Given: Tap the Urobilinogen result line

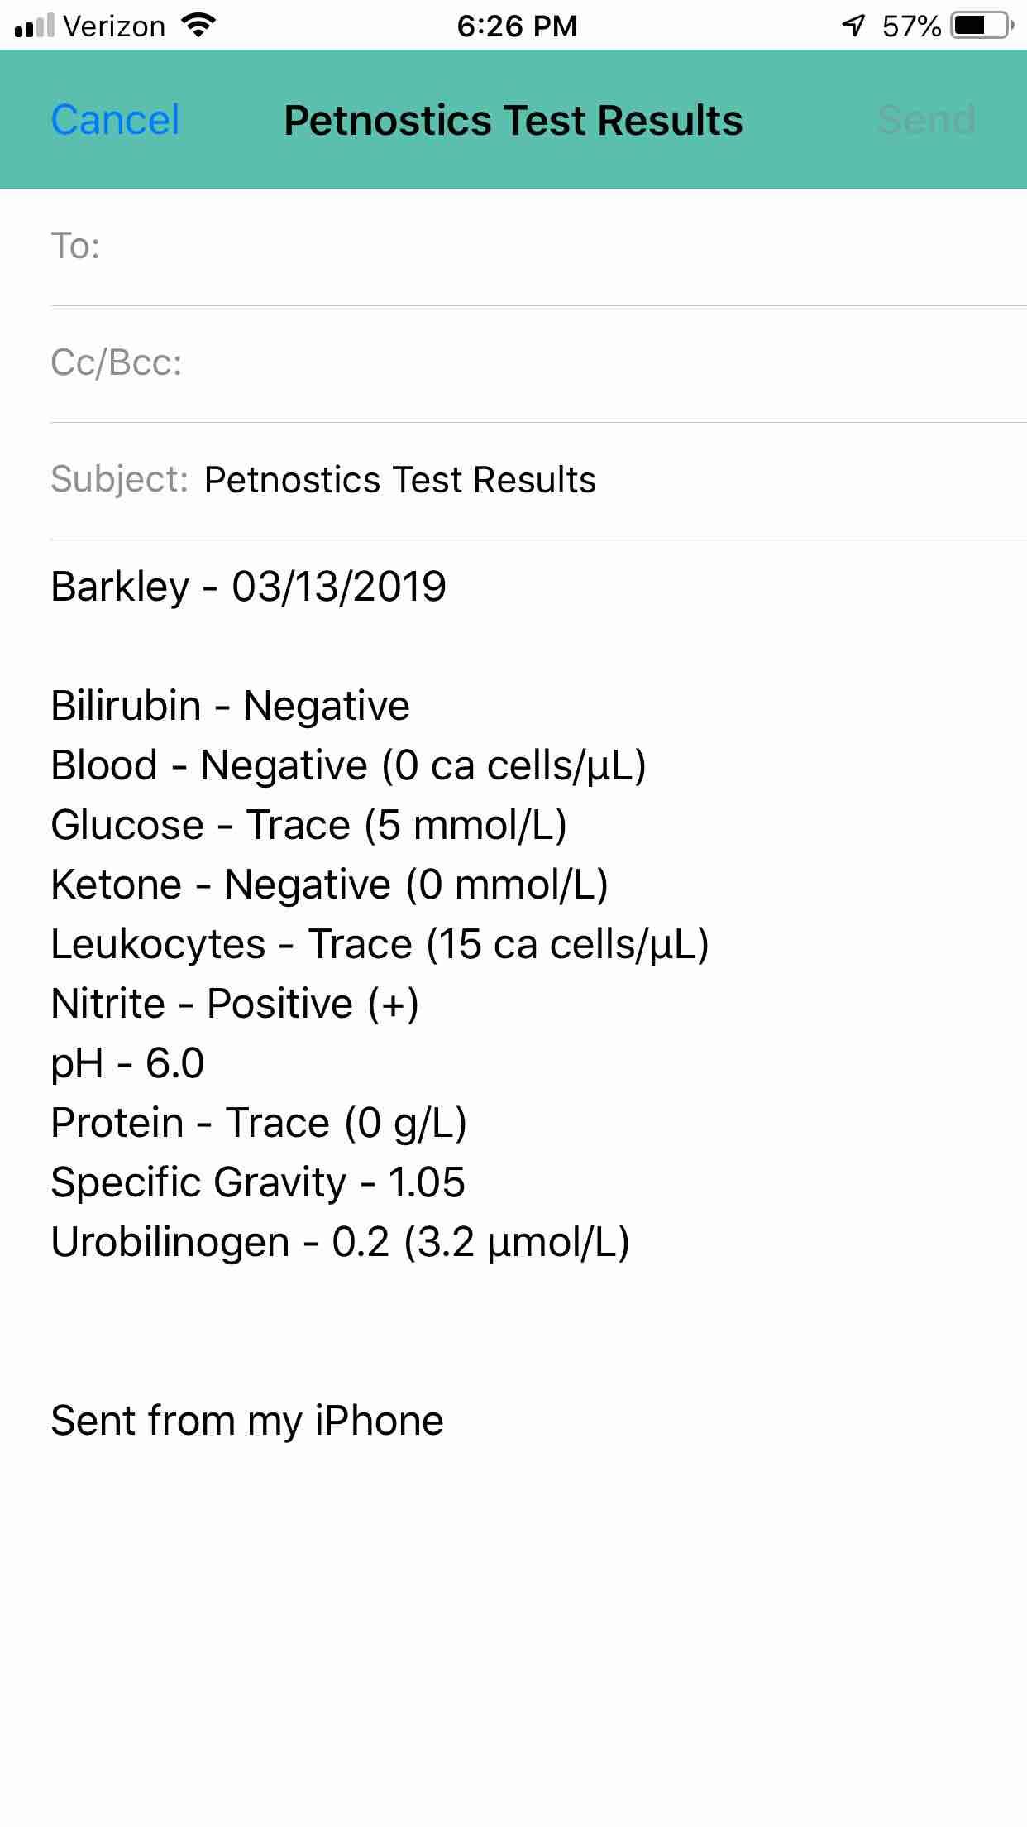Looking at the screenshot, I should 340,1242.
